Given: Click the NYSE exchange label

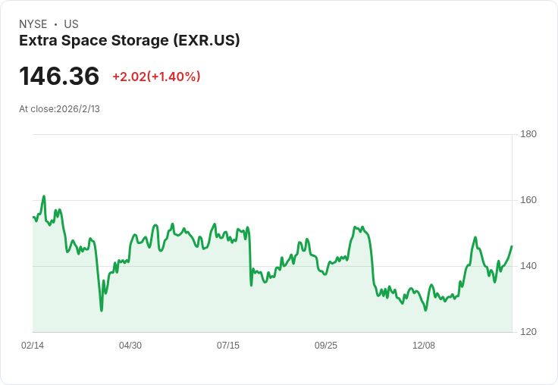Looking at the screenshot, I should 33,24.
